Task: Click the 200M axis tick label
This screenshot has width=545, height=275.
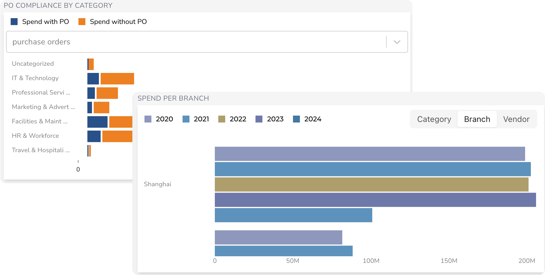Action: (527, 261)
